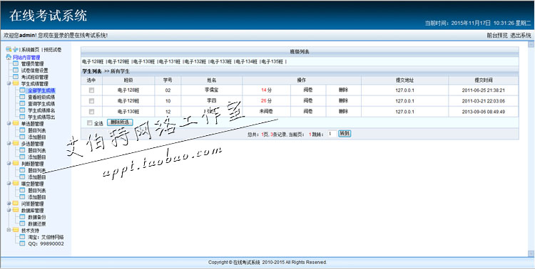Enable the 全选 select-all checkbox
The image size is (535, 269).
90,123
